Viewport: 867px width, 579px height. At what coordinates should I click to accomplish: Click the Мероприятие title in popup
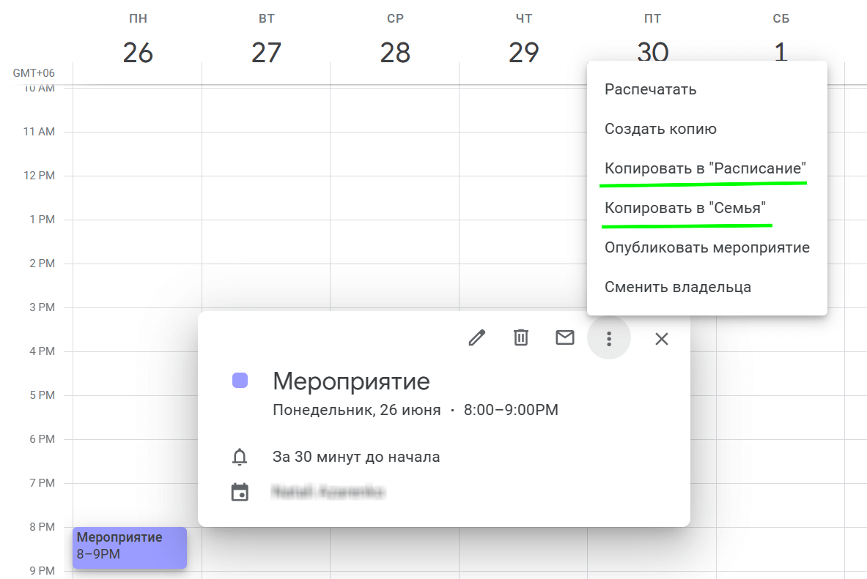click(x=351, y=381)
